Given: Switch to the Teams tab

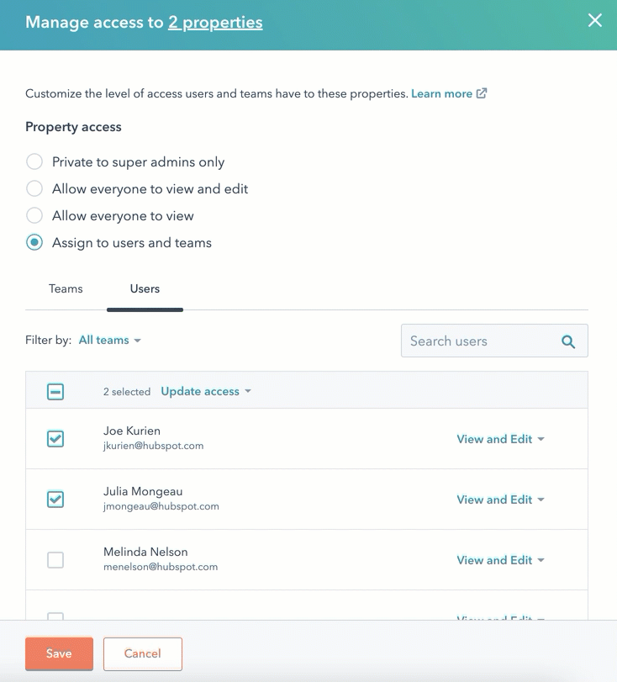Looking at the screenshot, I should click(x=66, y=288).
